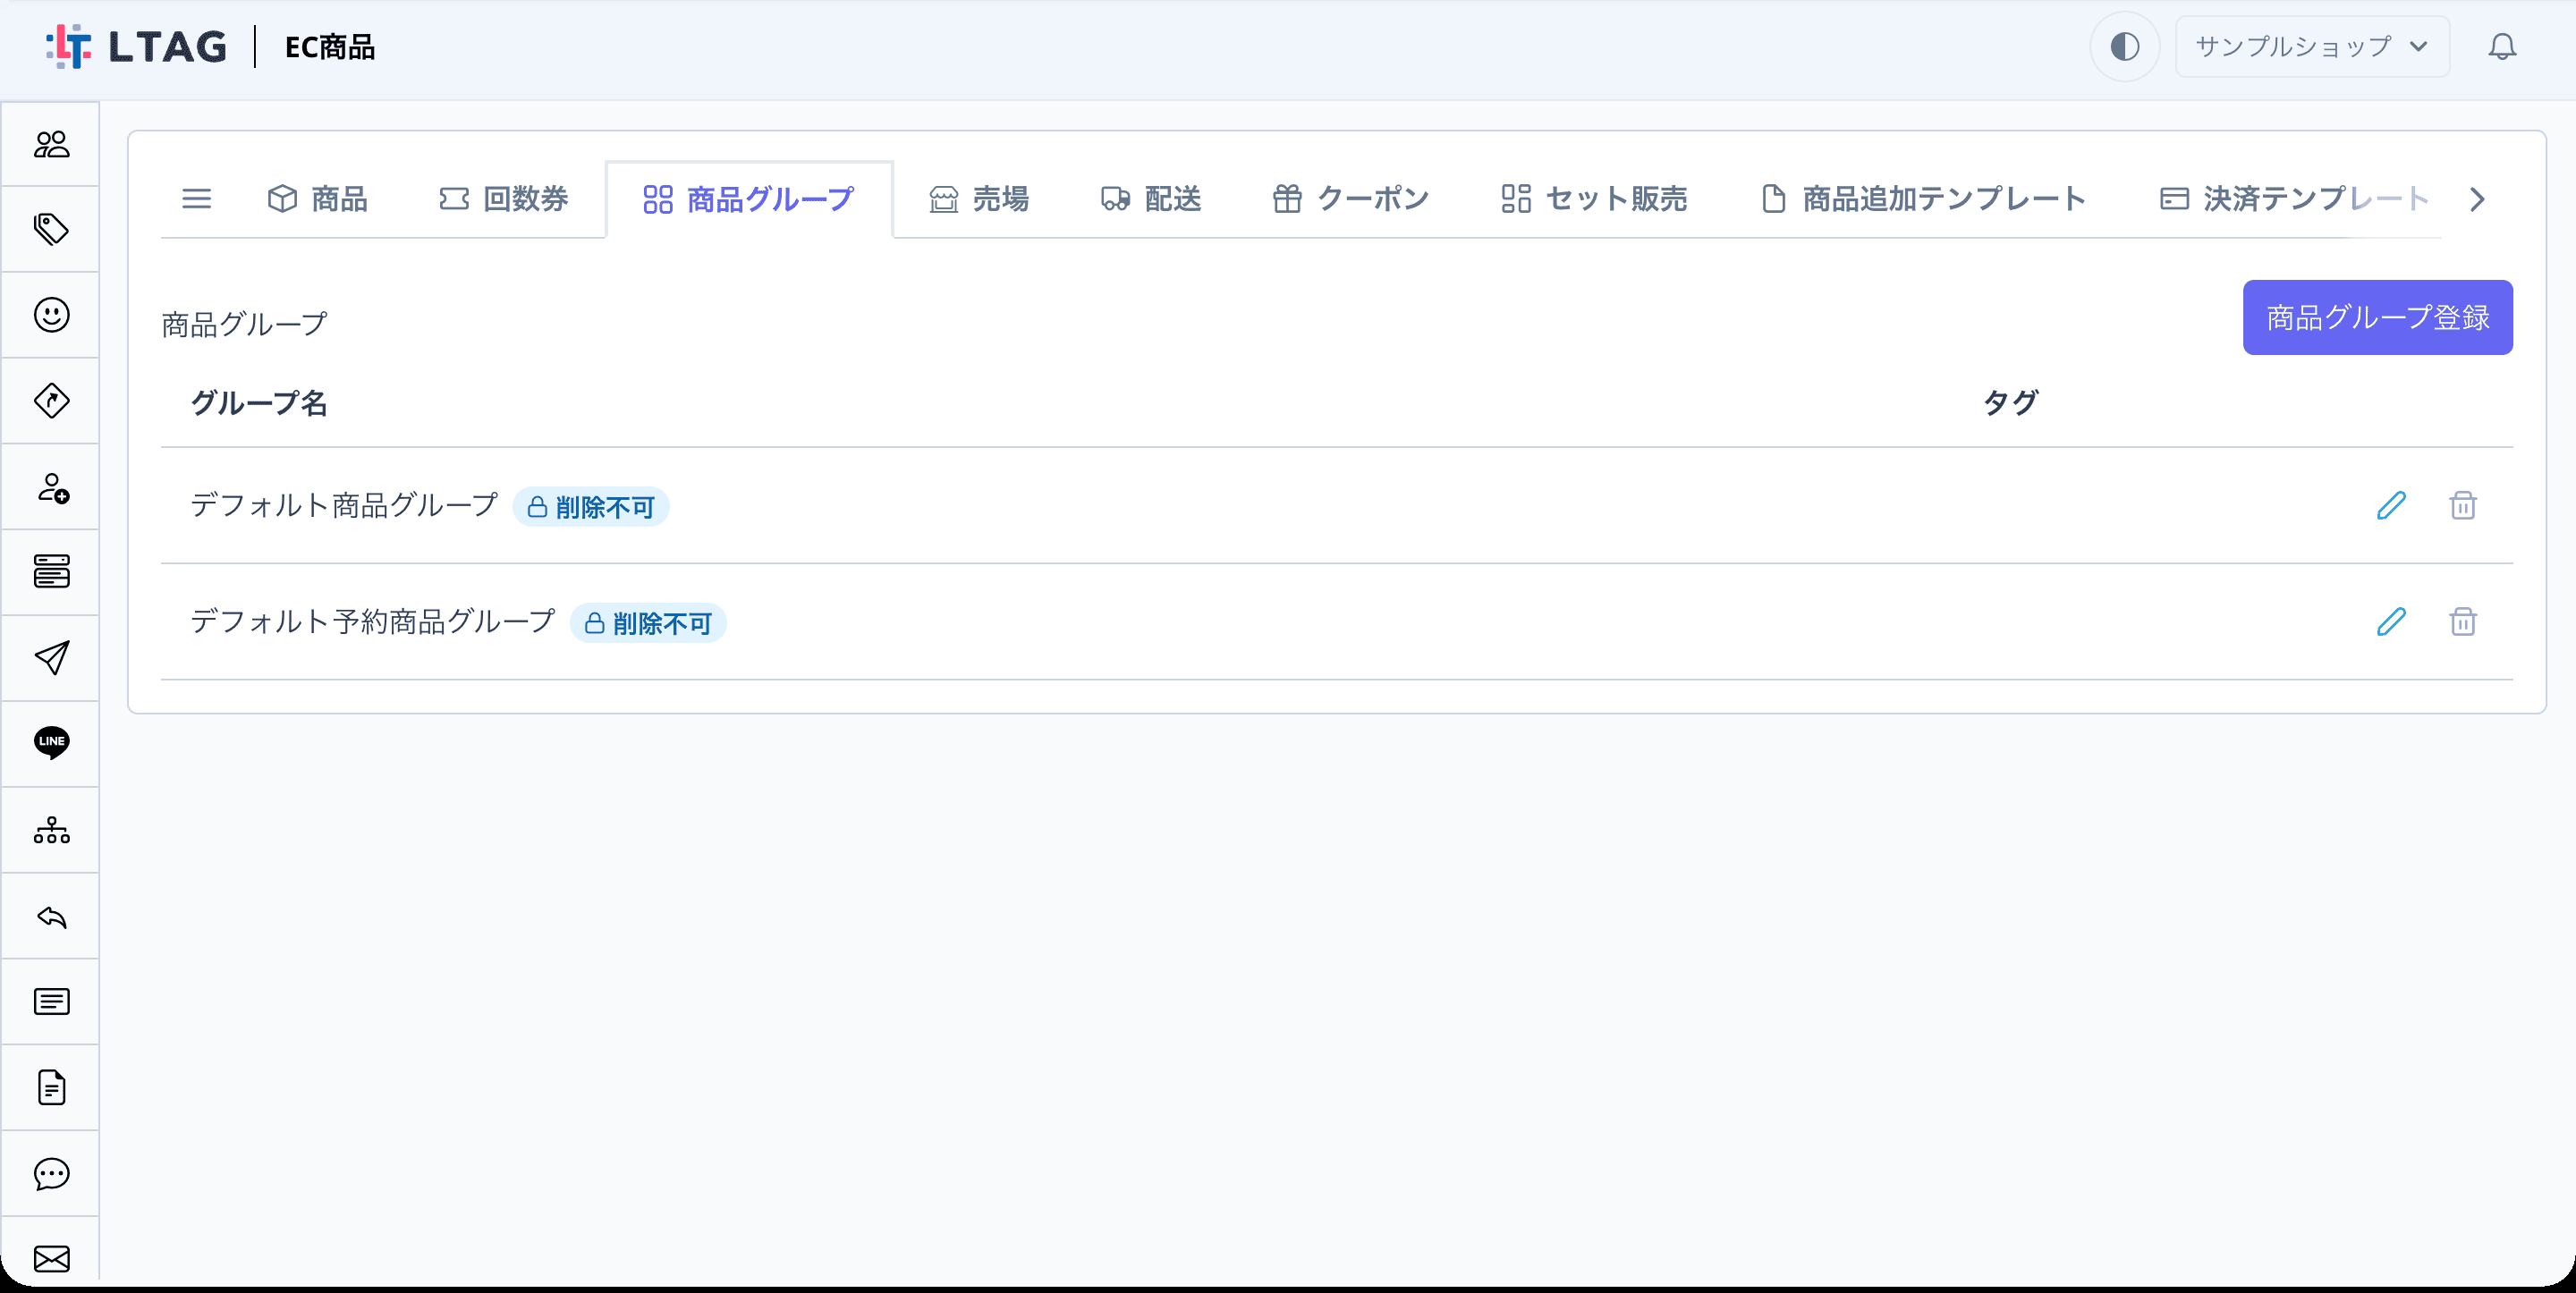Open the サンプルショップ shop dropdown
This screenshot has height=1293, width=2576.
click(x=2312, y=47)
